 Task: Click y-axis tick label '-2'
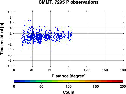(10, 44)
